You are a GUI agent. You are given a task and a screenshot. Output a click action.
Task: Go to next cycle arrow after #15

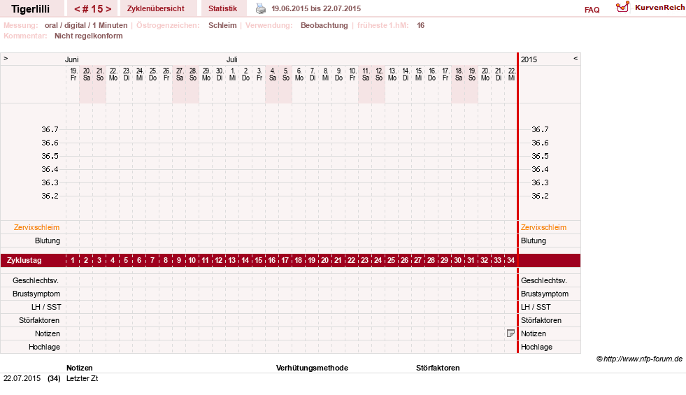coord(108,9)
